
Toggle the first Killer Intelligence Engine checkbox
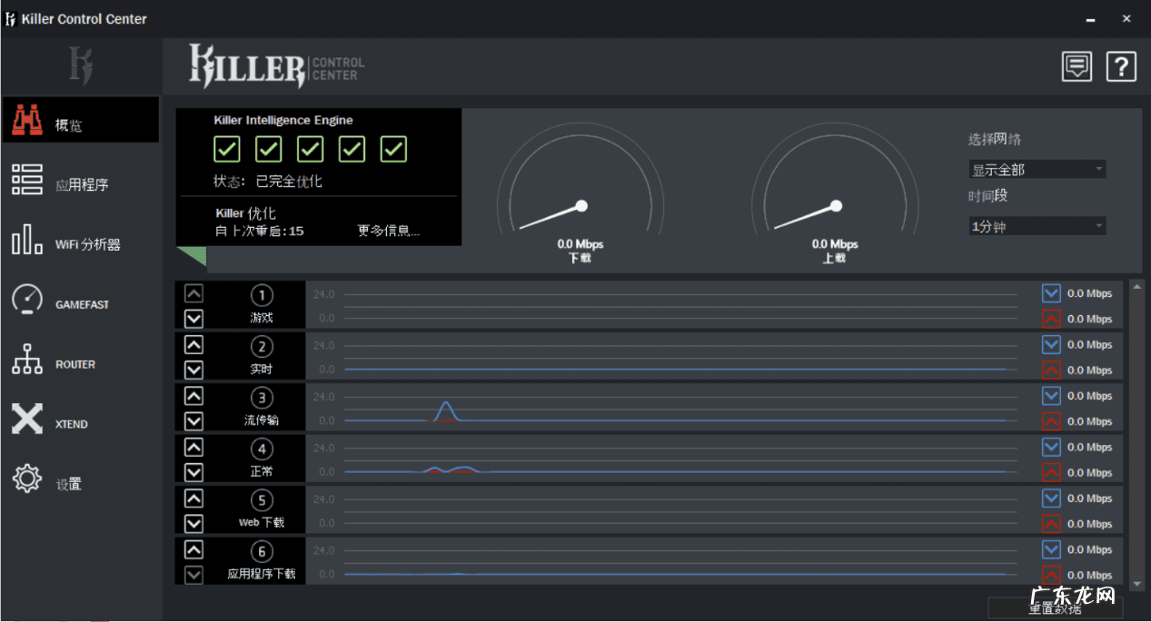[227, 149]
